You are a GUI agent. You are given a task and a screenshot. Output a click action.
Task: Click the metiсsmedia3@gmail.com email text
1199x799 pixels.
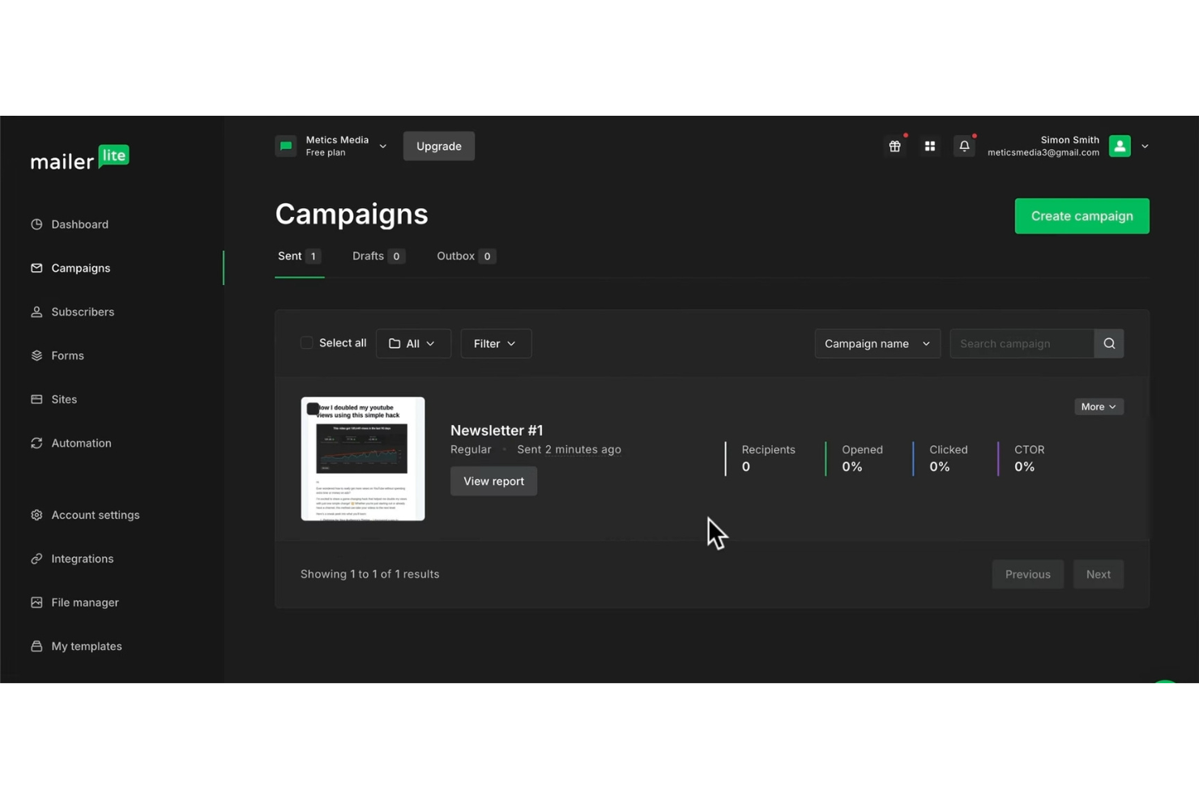tap(1043, 153)
